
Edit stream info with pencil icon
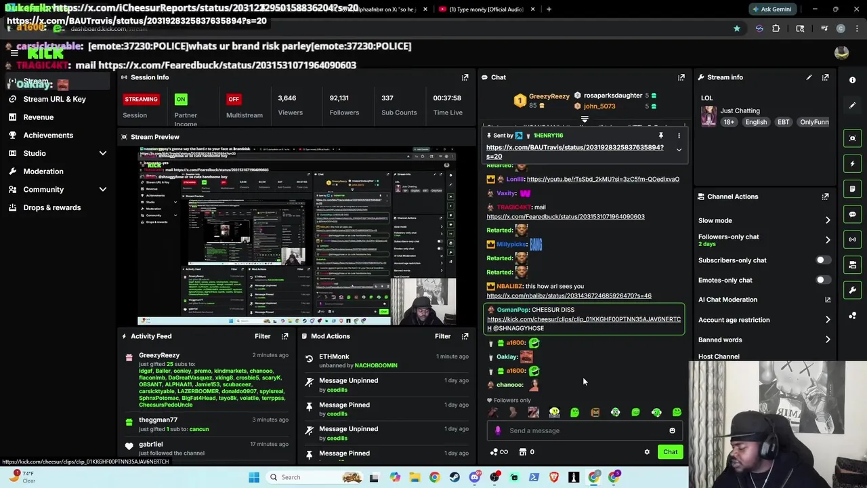809,77
